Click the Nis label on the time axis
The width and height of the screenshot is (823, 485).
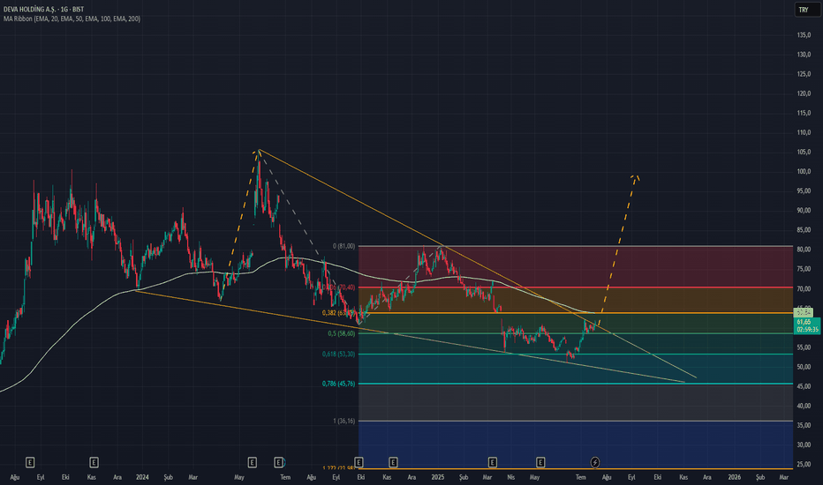pos(510,477)
